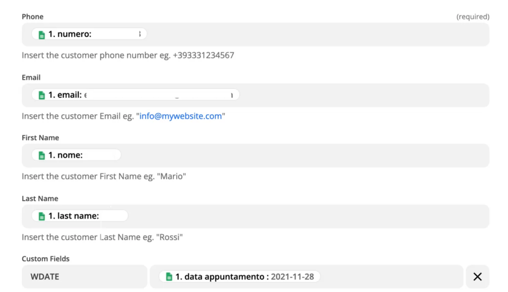Select the "1. nome:" mapped value pill
This screenshot has width=508, height=292.
click(76, 155)
